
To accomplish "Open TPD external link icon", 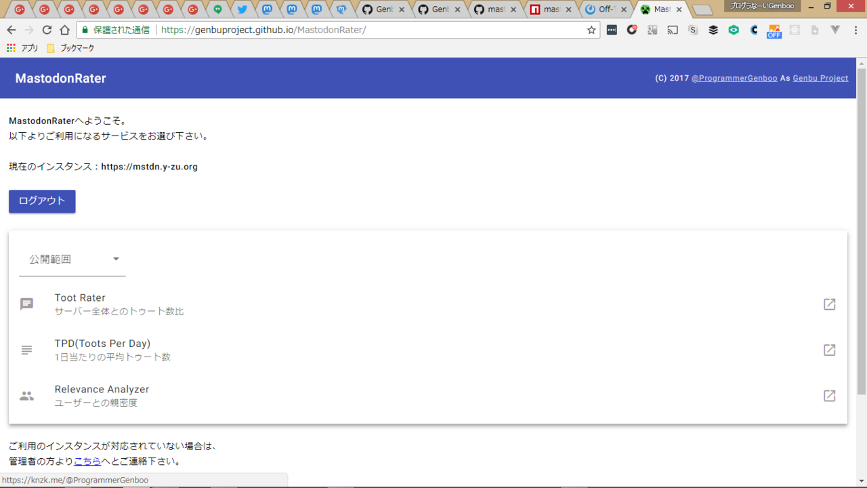I will click(x=829, y=350).
